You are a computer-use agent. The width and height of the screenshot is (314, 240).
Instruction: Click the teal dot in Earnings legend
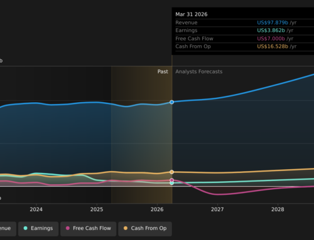(x=26, y=228)
